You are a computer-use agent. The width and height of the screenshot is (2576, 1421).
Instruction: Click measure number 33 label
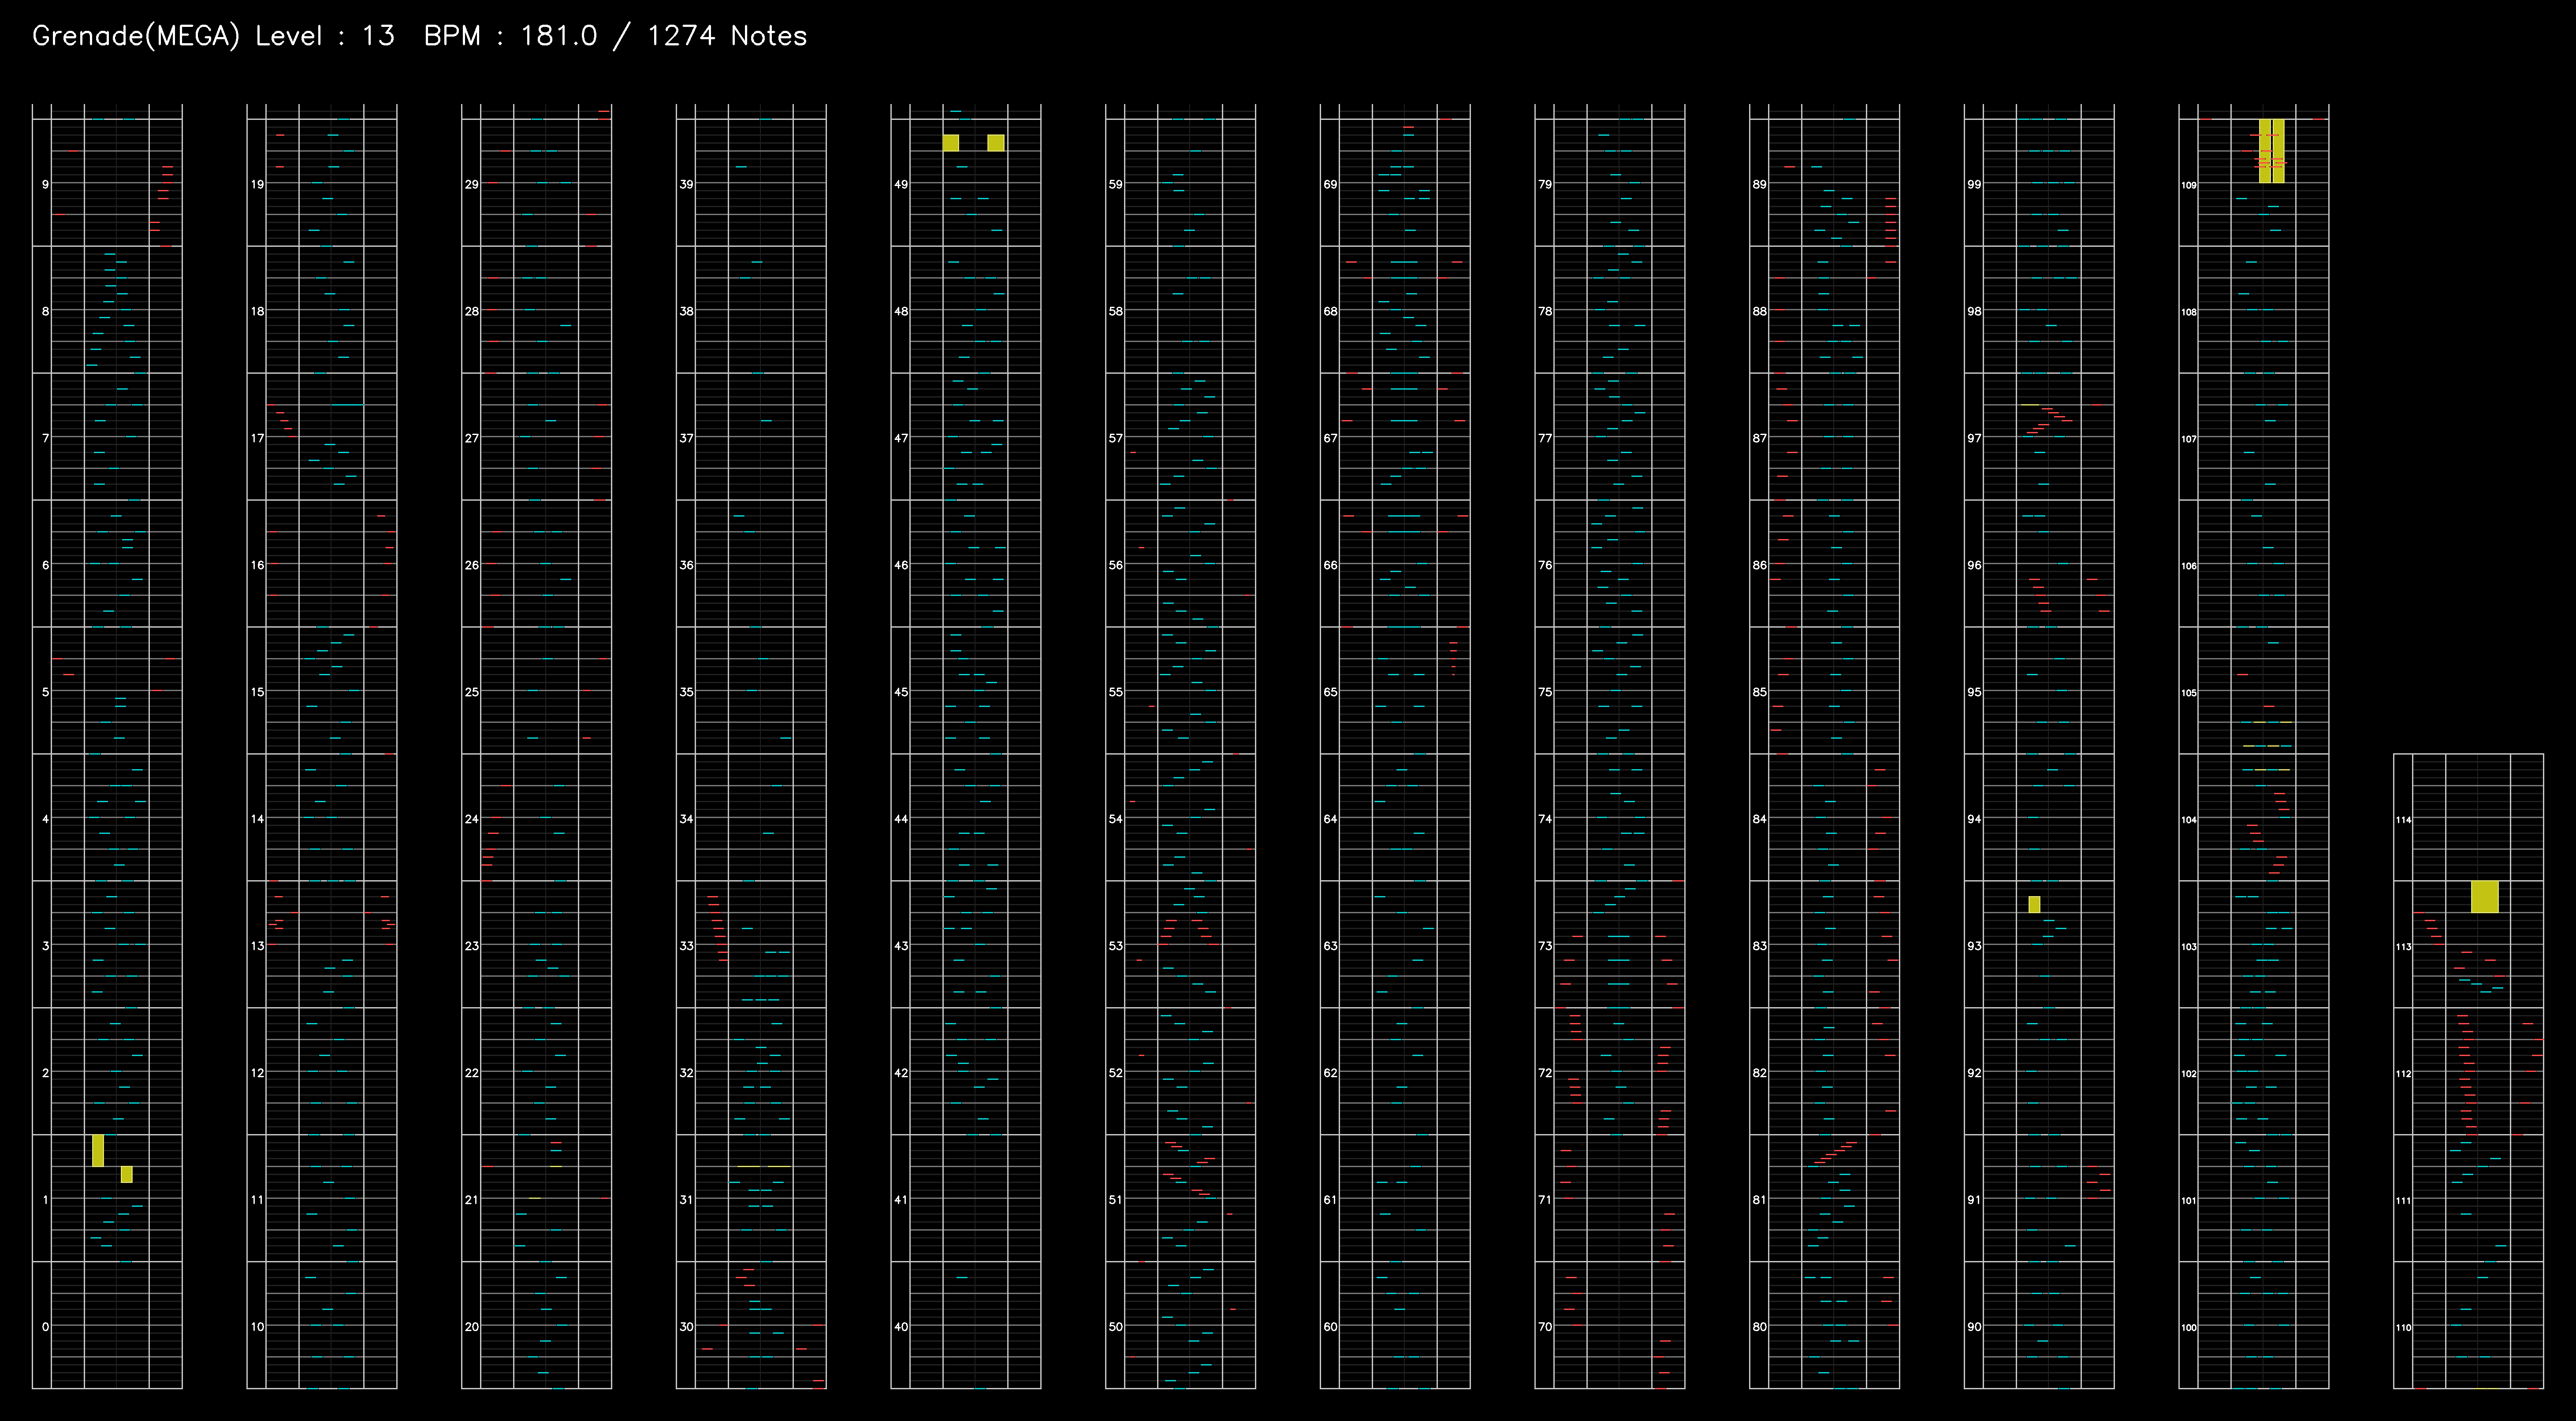point(687,946)
